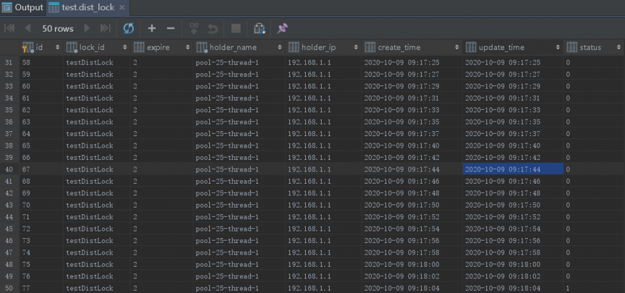Click pool-25-thread-1 cell in row 50
Viewport: 625px width, 293px height.
coord(239,288)
